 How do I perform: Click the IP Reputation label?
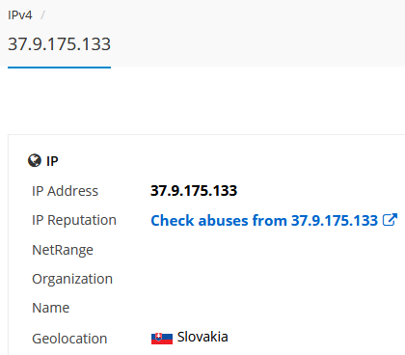point(74,220)
